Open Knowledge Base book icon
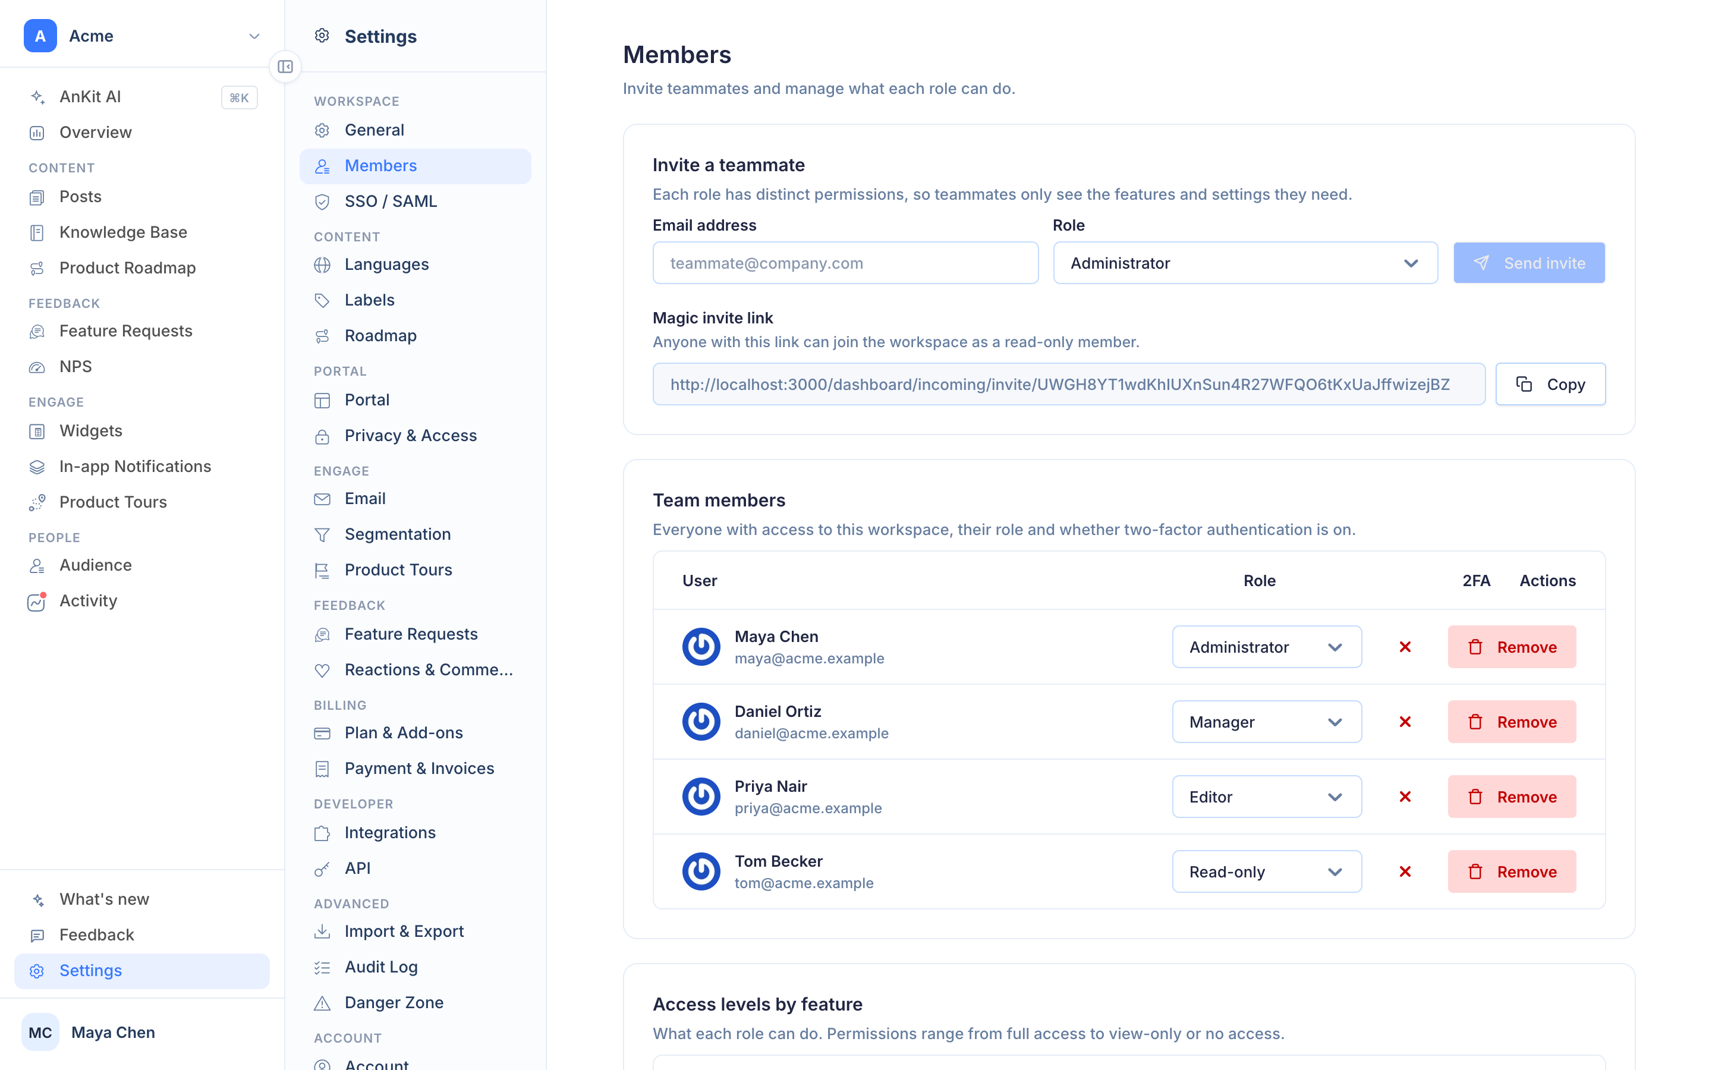The height and width of the screenshot is (1070, 1712). (x=37, y=233)
